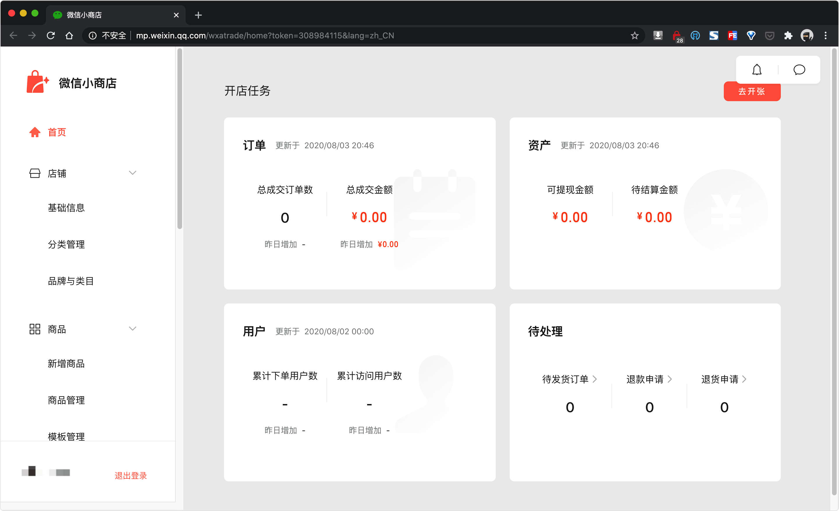Click the download extension icon
This screenshot has height=511, width=839.
click(658, 35)
